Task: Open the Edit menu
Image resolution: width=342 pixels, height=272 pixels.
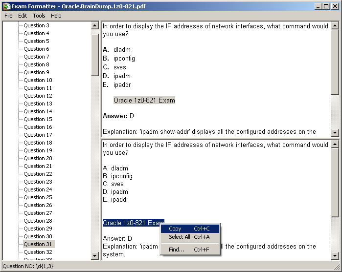Action: 23,16
